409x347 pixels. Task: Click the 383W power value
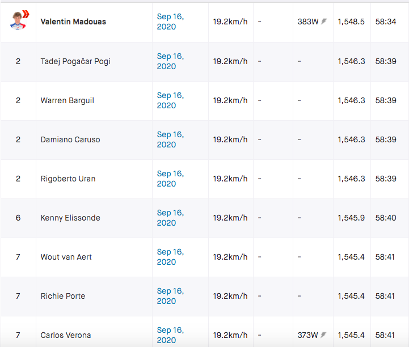click(x=308, y=22)
